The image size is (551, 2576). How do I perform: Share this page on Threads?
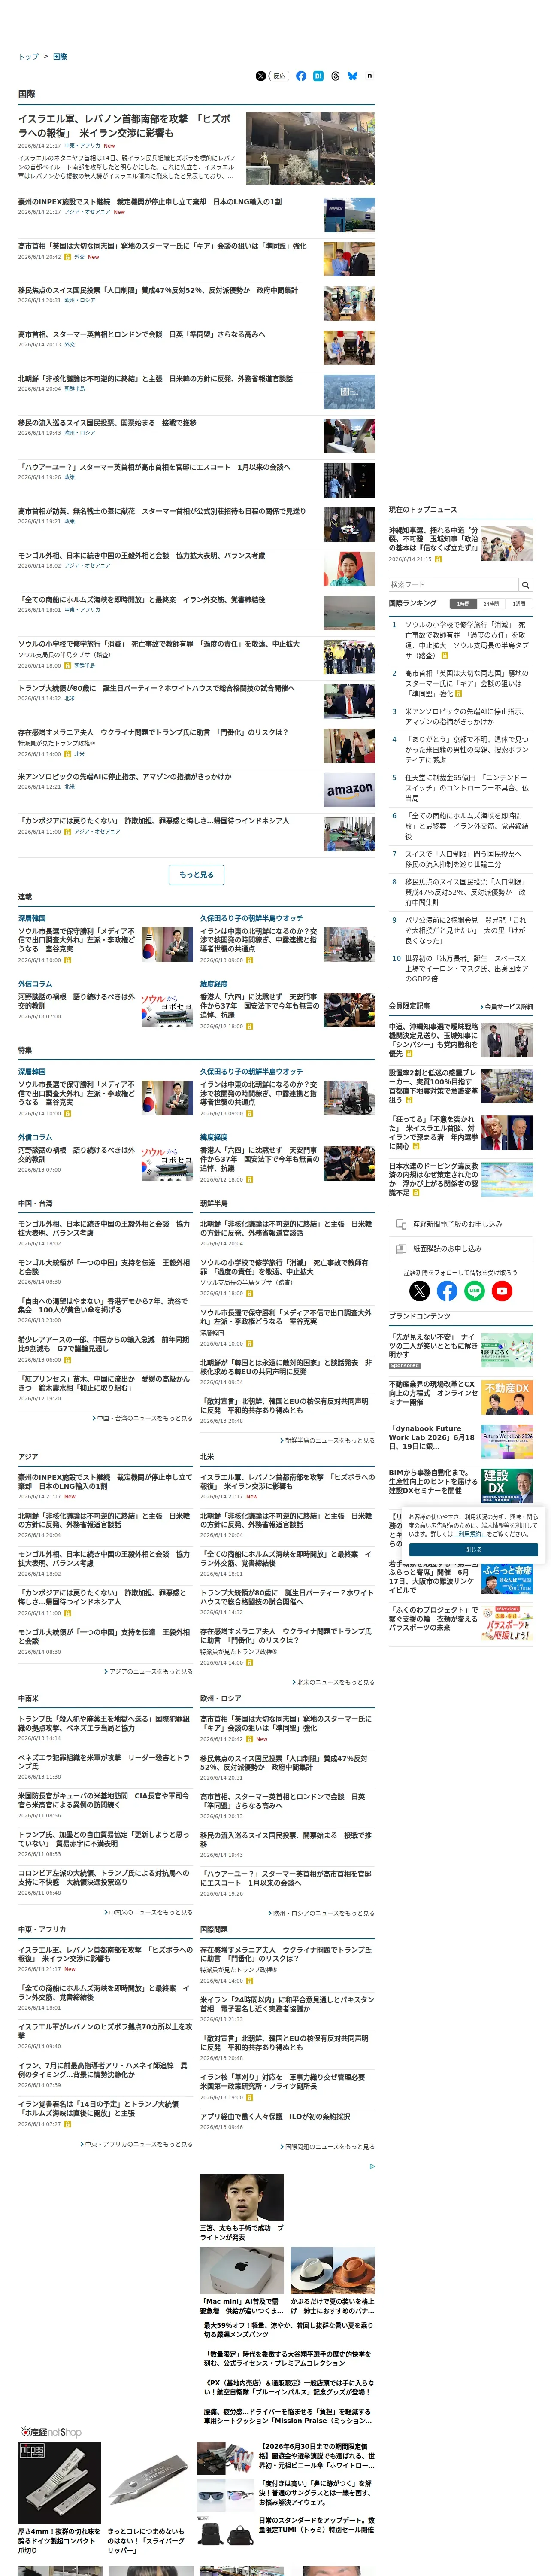coord(335,76)
